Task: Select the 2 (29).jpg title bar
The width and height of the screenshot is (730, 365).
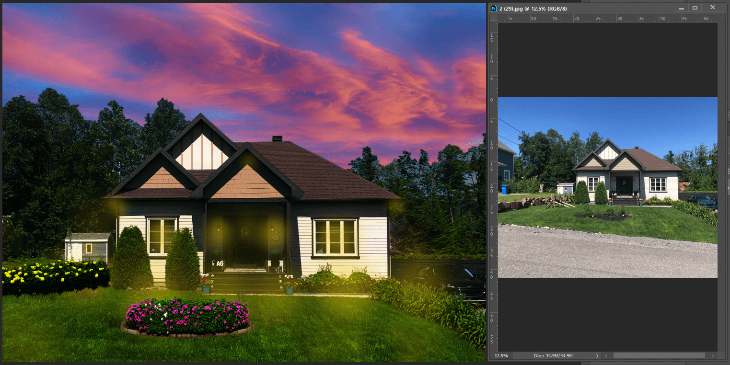Action: point(575,8)
